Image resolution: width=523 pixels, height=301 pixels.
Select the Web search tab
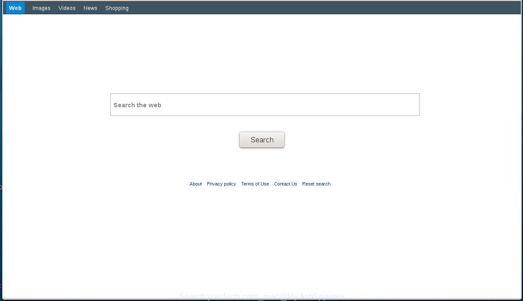click(15, 8)
